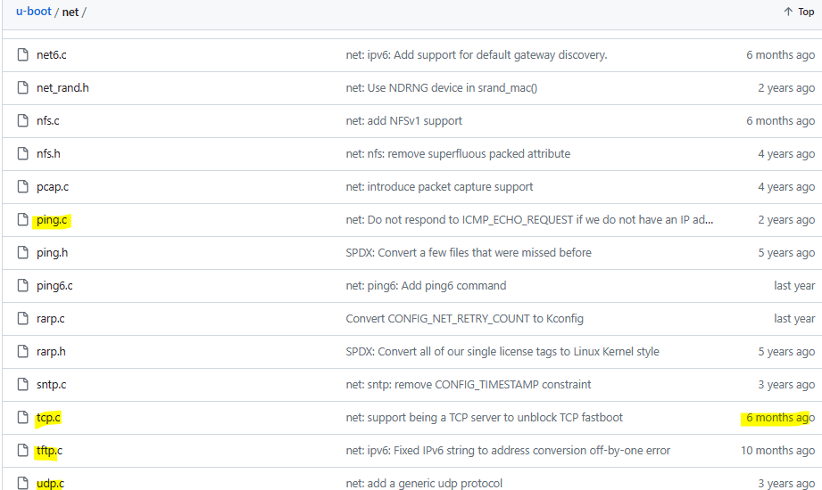Click the file icon beside rarp.h
Image resolution: width=822 pixels, height=490 pixels.
pyautogui.click(x=22, y=351)
